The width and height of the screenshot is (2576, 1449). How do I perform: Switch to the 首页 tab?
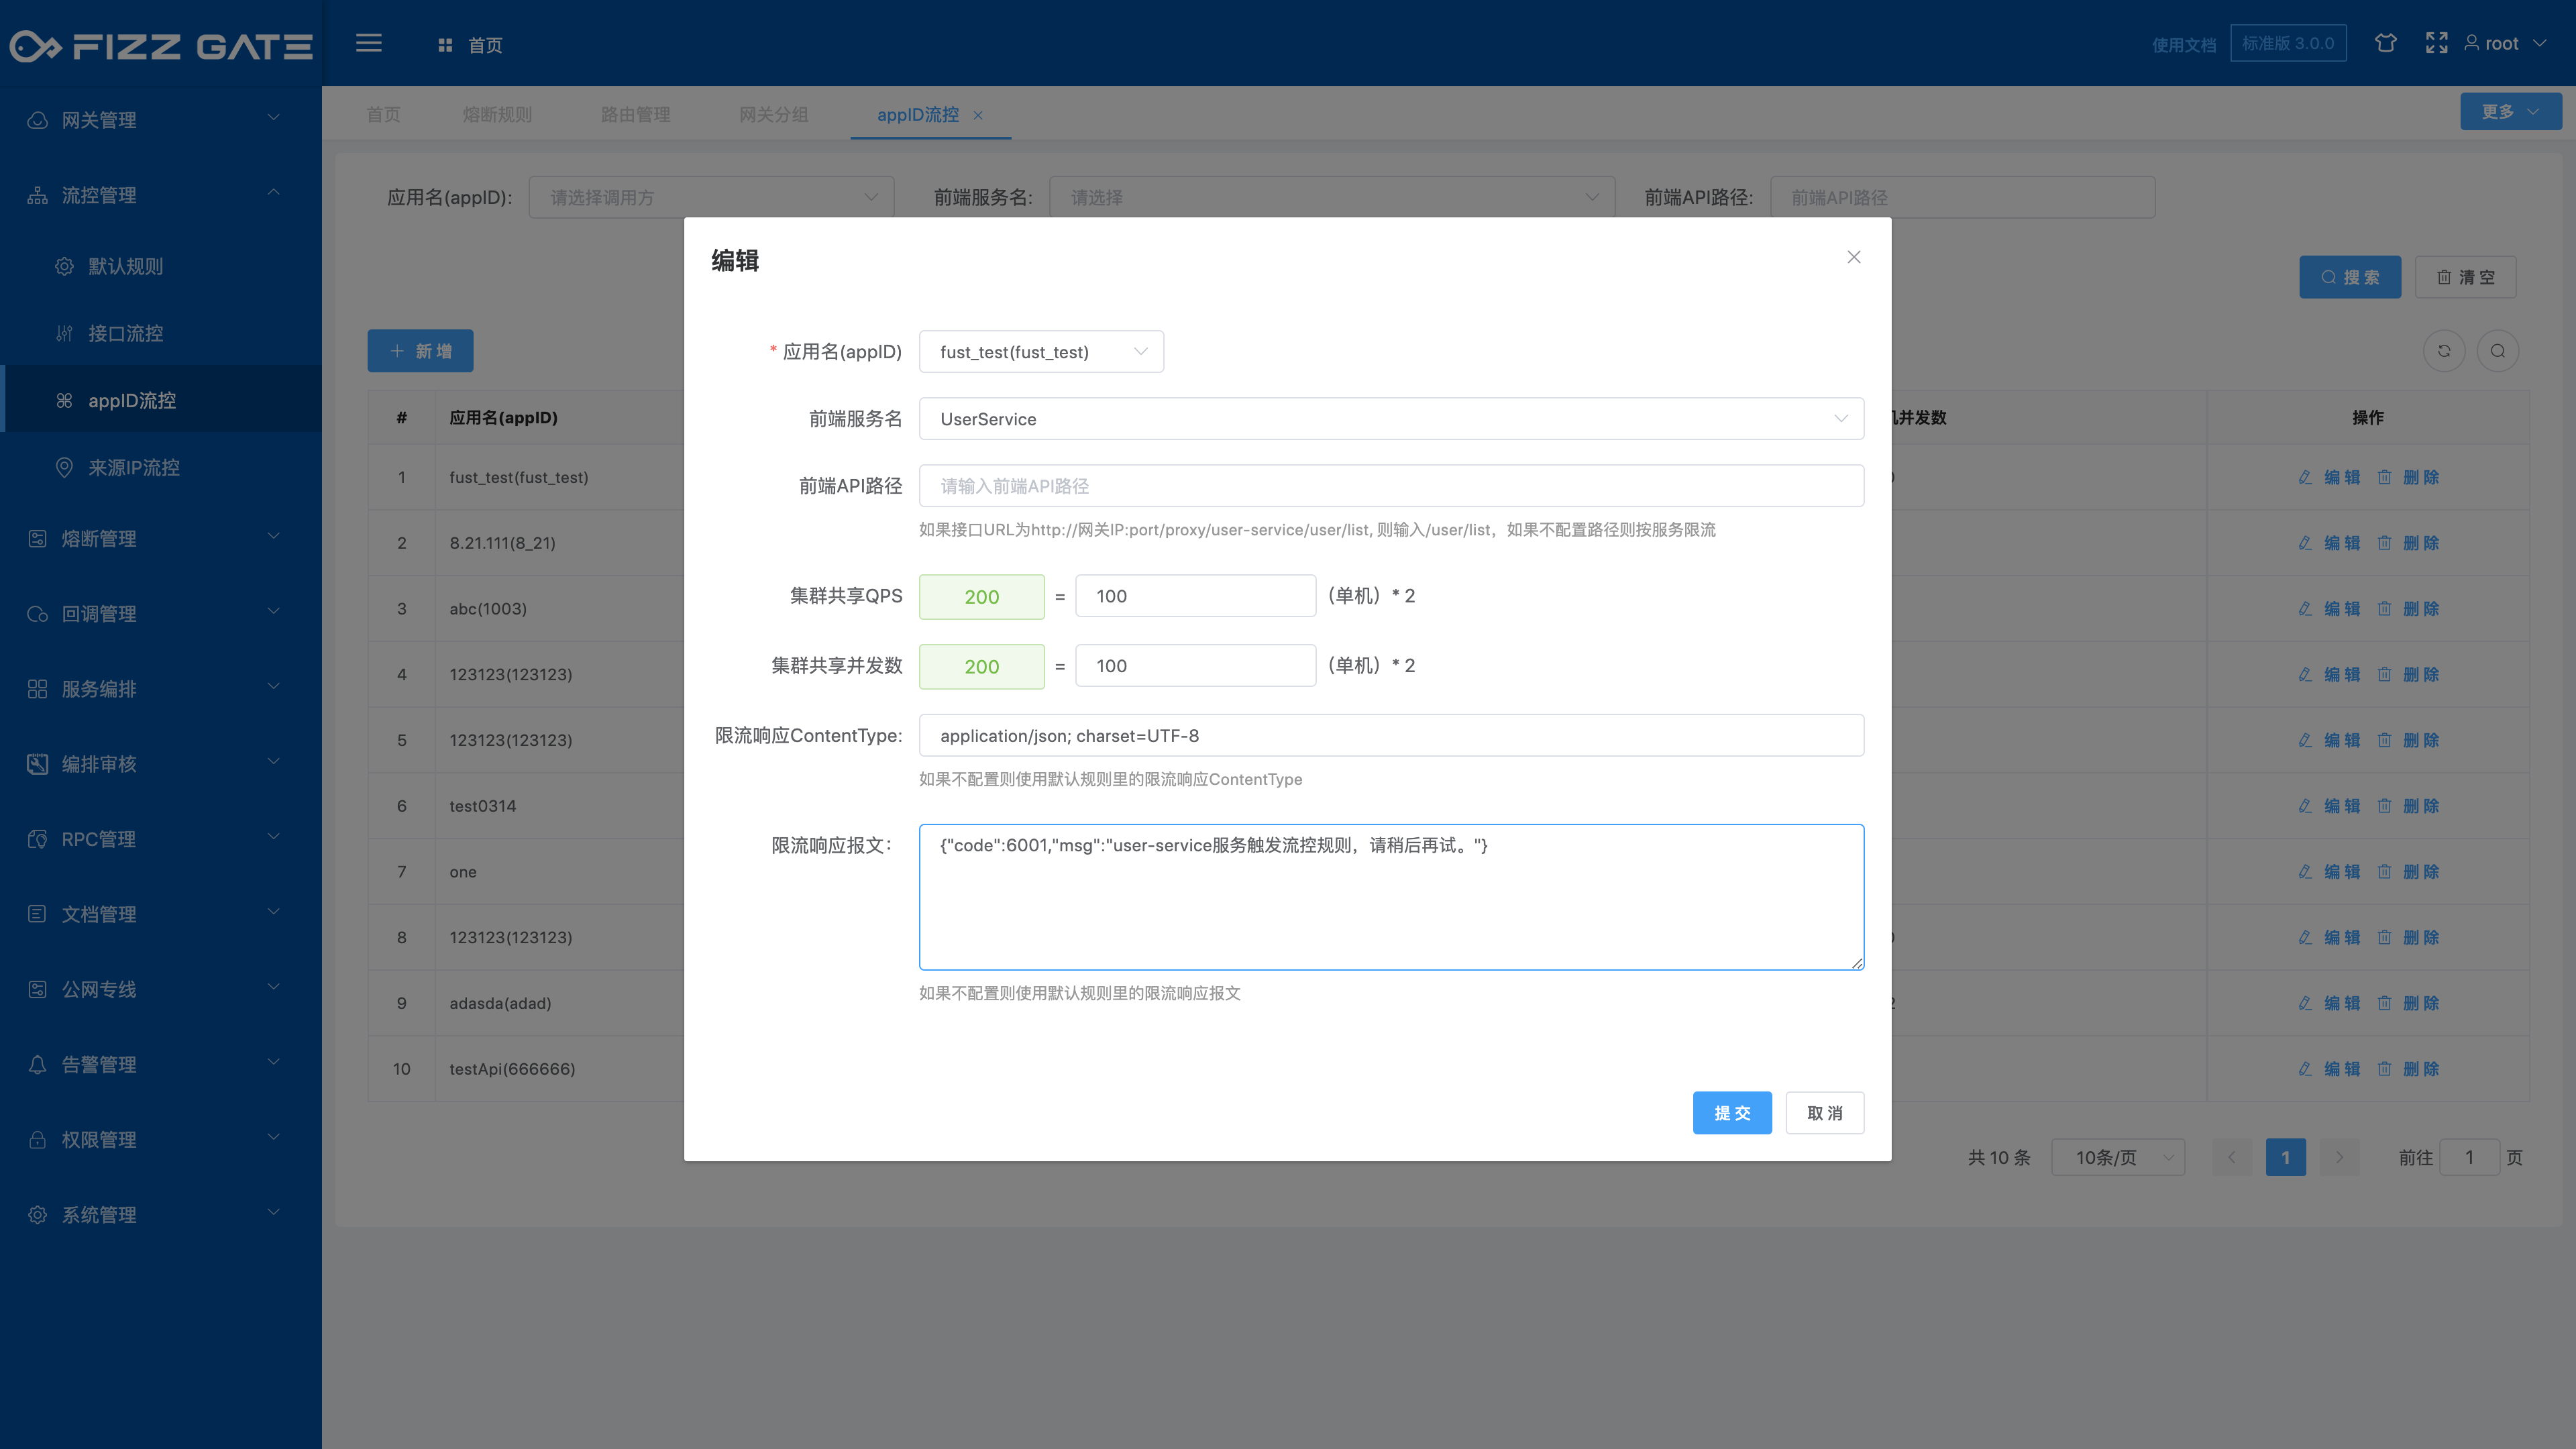(x=383, y=114)
